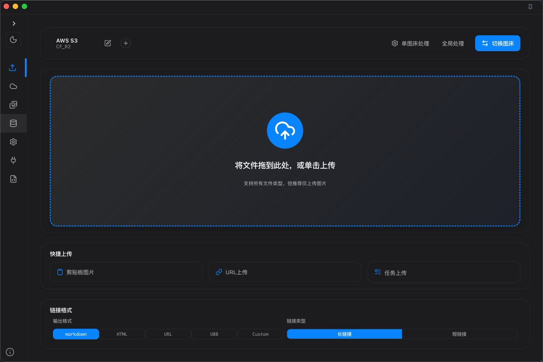Open settings via the sidebar gear icon
Screen dimensions: 543x362
(x=13, y=142)
